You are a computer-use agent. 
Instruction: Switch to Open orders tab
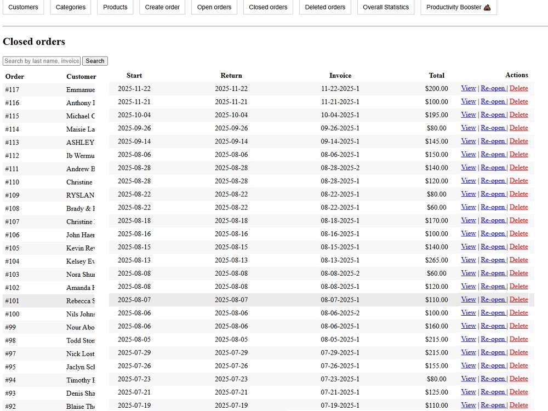click(214, 7)
